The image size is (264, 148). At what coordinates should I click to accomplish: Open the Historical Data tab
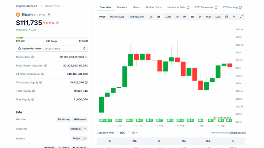tap(178, 7)
